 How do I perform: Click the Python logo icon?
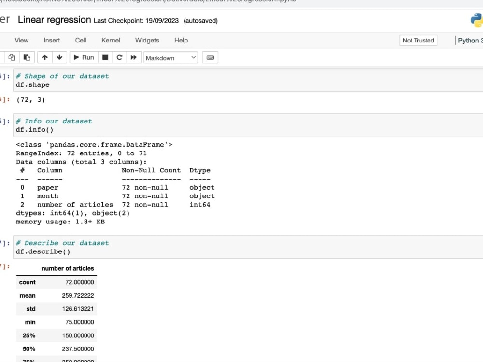[x=477, y=20]
